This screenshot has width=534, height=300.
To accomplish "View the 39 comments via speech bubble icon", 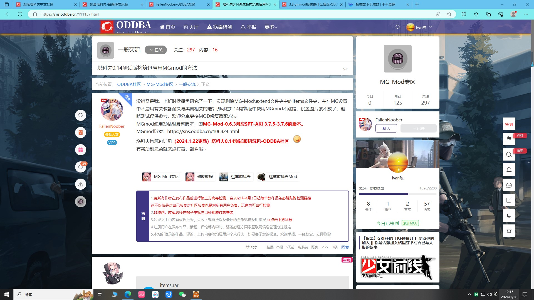I will 81,167.
